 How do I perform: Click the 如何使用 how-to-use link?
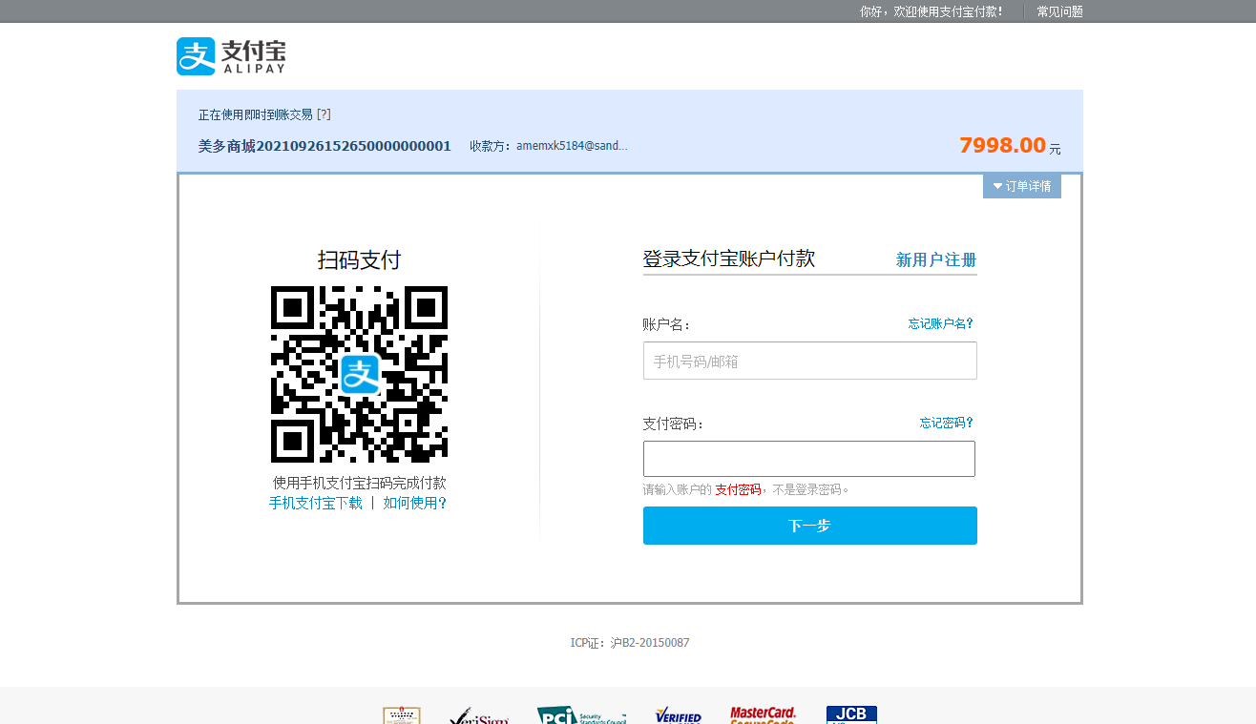pos(416,503)
